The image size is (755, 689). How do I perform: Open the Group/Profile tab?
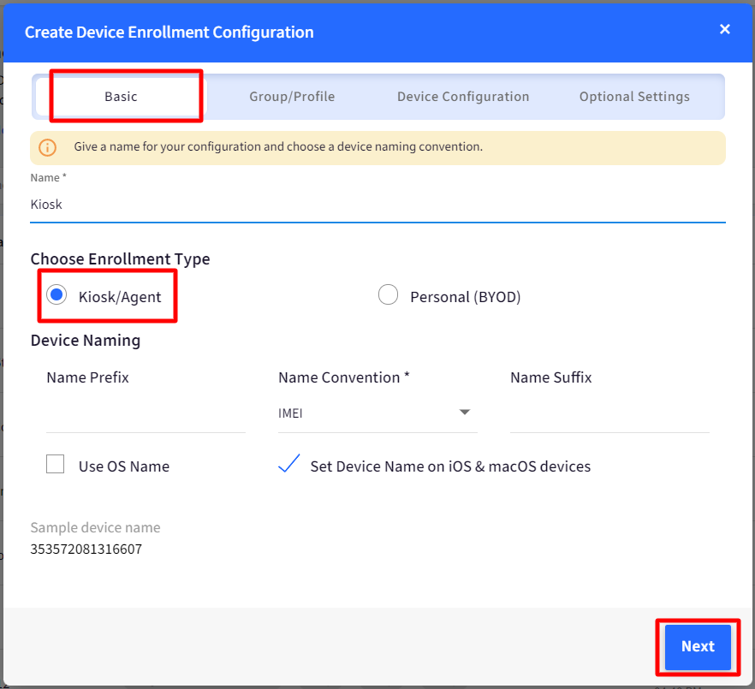click(x=292, y=97)
